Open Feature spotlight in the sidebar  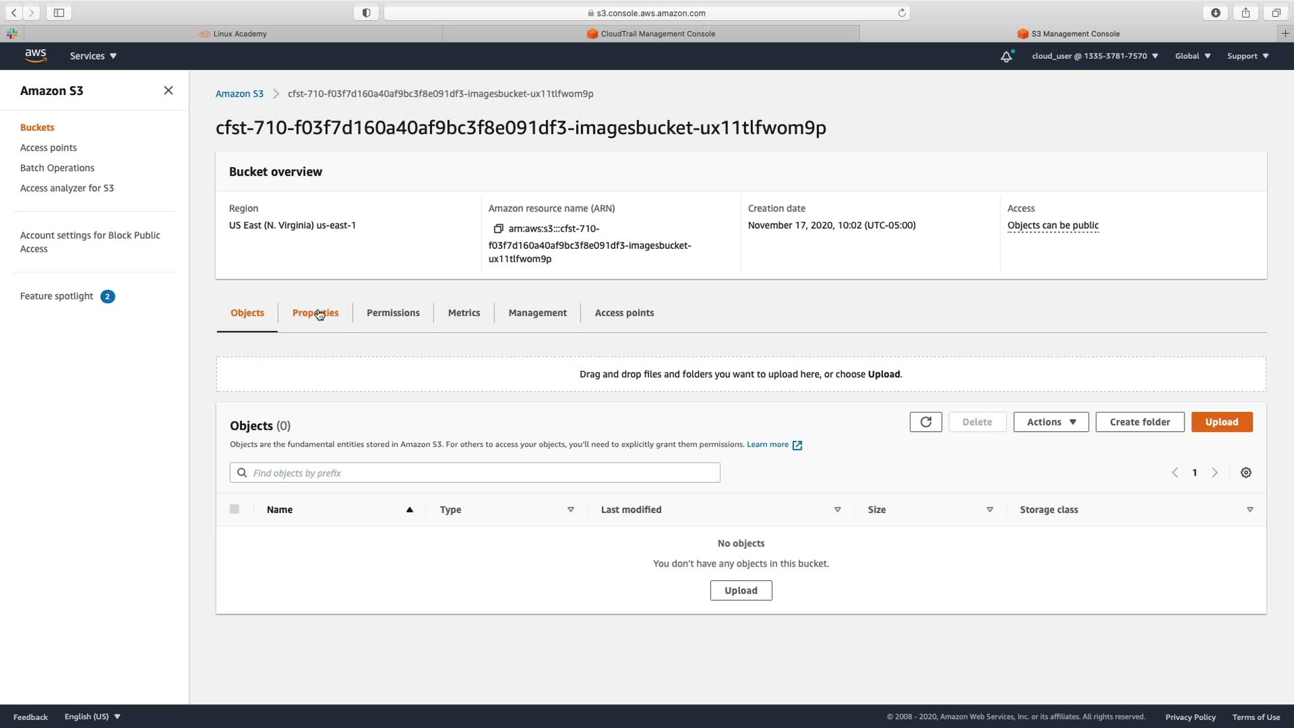56,296
